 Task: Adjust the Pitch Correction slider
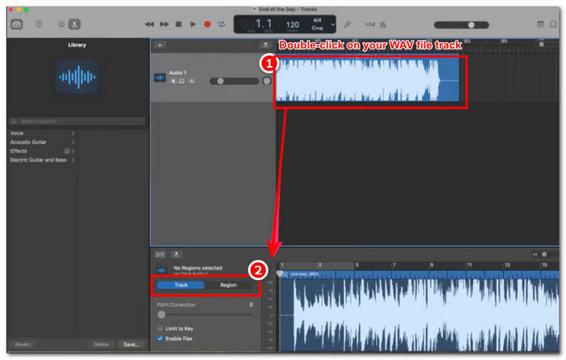[205, 315]
